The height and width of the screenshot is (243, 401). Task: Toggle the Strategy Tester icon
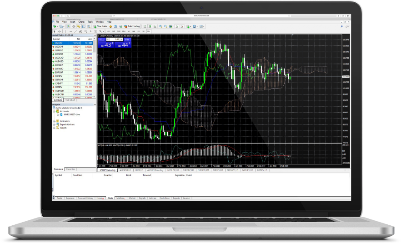[89, 26]
